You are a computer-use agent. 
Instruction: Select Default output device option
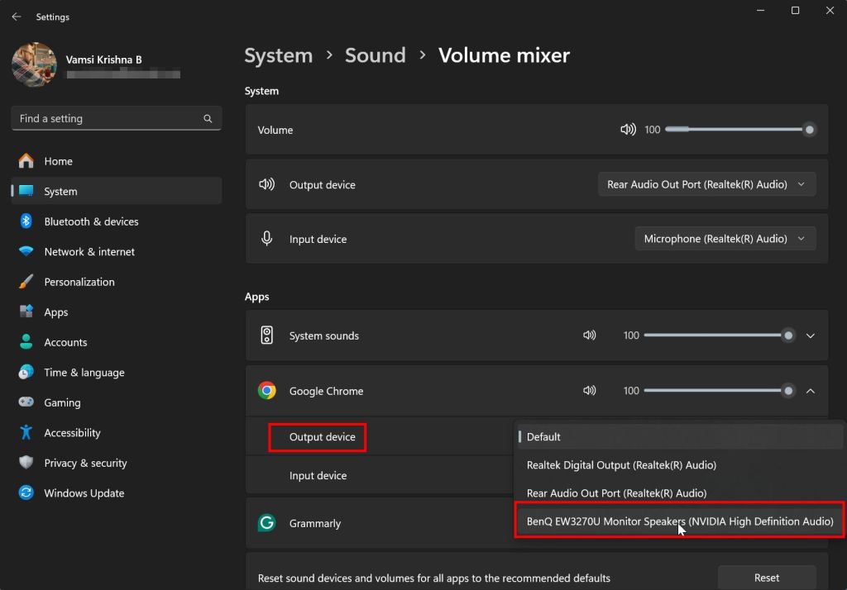point(543,437)
